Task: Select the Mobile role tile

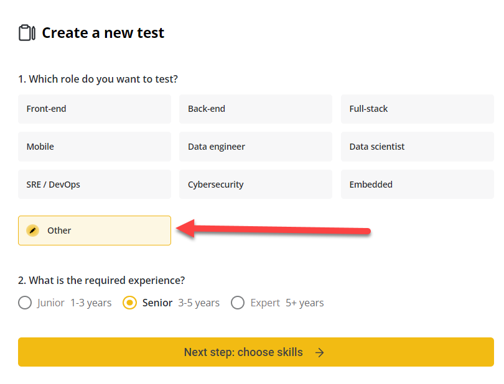Action: 95,147
